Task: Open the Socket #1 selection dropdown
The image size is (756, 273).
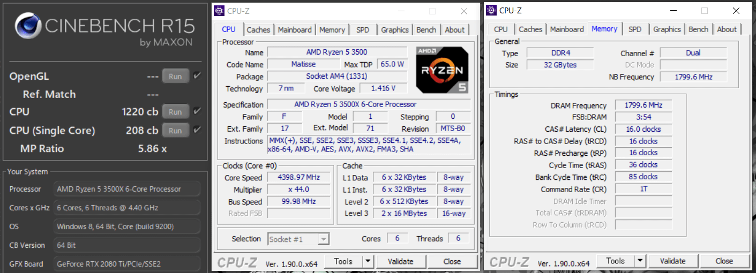Action: [x=298, y=239]
